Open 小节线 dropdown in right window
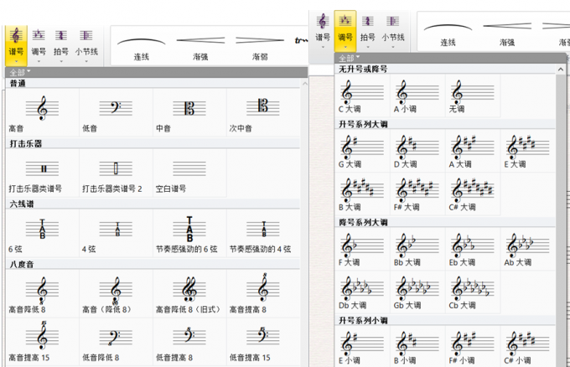This screenshot has width=570, height=367. tap(393, 31)
